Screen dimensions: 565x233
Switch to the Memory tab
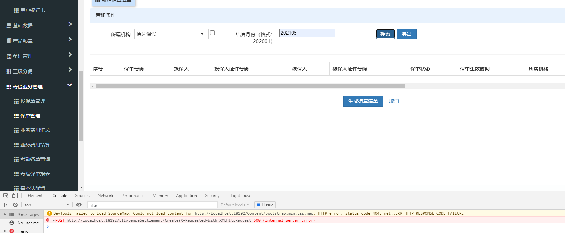click(x=160, y=196)
